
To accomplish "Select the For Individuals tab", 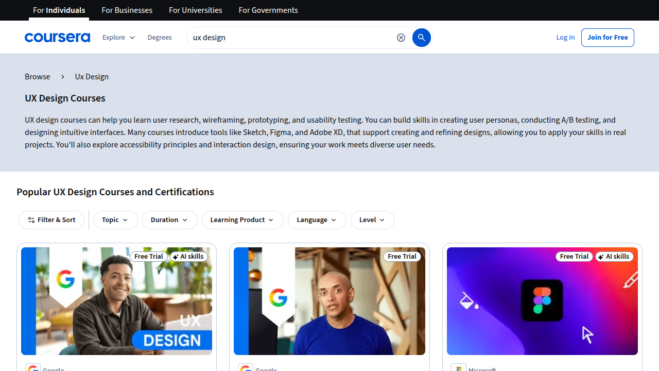I will point(59,10).
